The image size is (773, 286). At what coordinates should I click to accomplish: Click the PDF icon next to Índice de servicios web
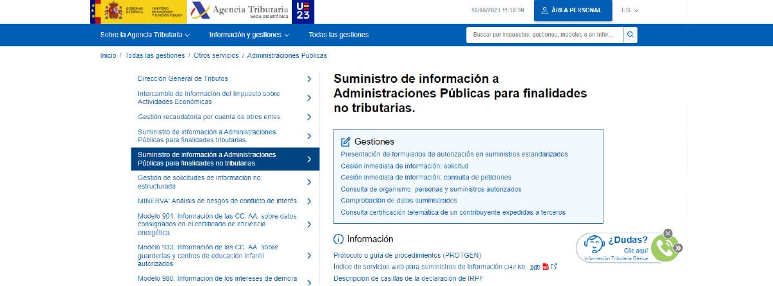pos(544,267)
